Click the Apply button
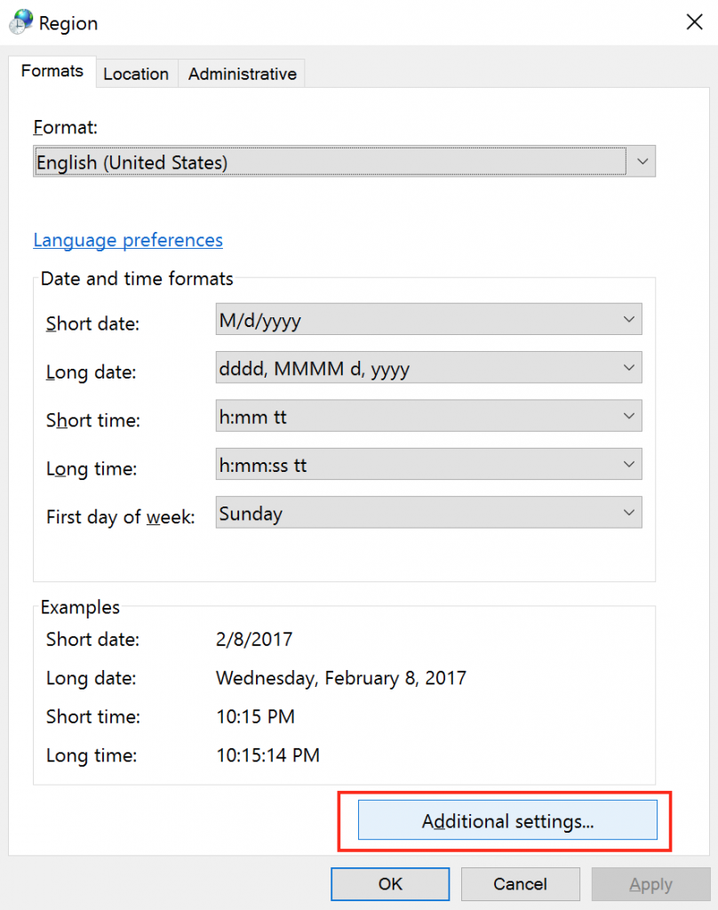 click(x=650, y=884)
